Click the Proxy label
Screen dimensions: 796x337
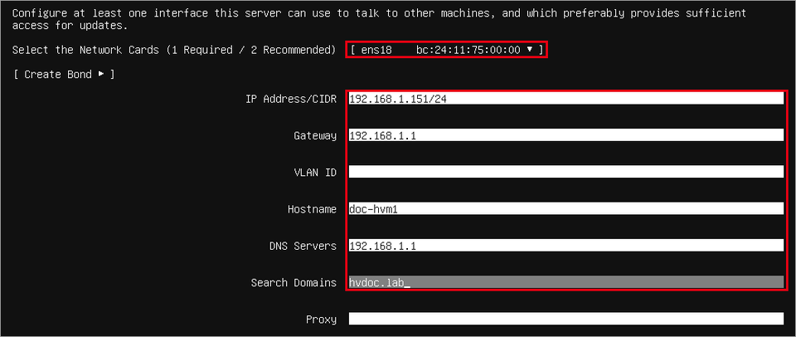click(321, 320)
